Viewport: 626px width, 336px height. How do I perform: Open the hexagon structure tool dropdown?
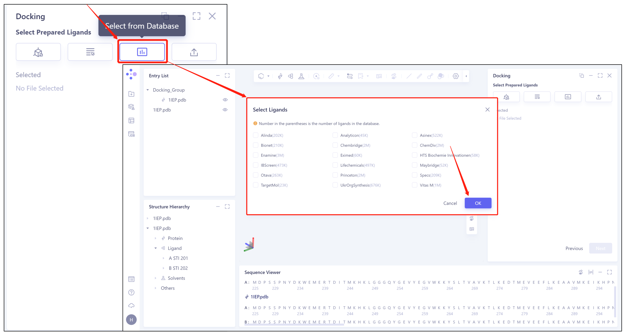(269, 76)
